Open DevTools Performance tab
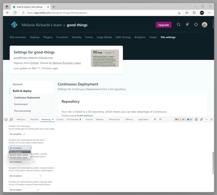217x195 pixels. pos(114,119)
